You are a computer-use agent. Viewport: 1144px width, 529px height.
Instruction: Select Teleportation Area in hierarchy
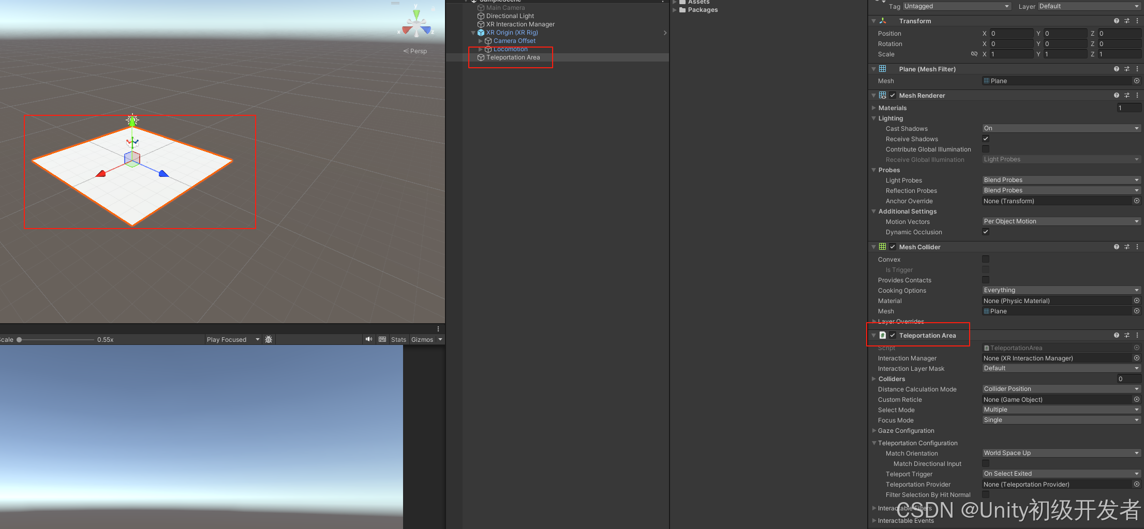513,57
